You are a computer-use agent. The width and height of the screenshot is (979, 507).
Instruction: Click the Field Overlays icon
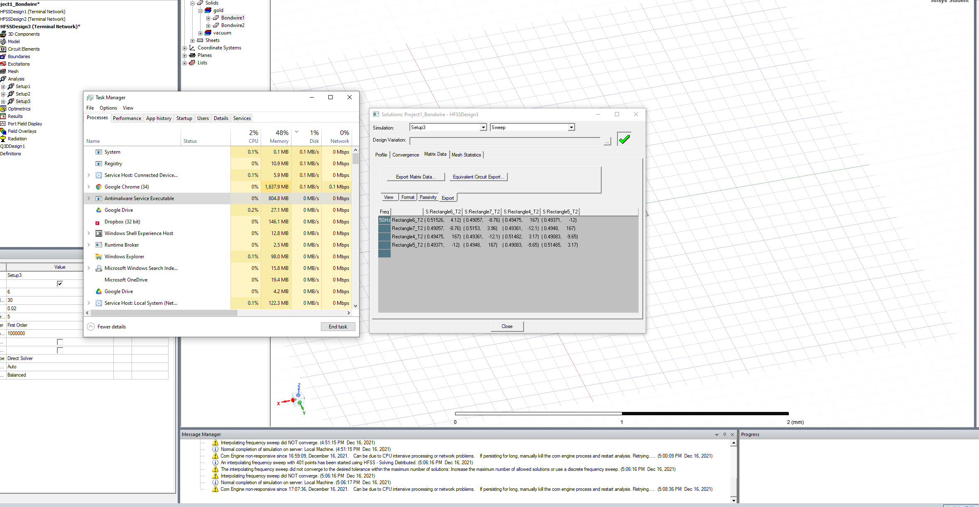3,131
